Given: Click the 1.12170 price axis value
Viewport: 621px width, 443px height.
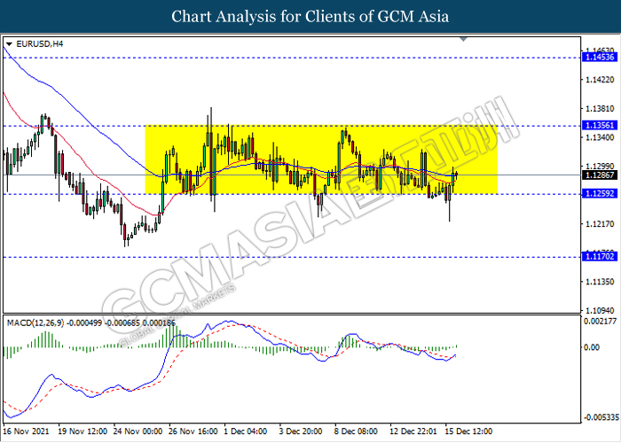Looking at the screenshot, I should (x=600, y=224).
